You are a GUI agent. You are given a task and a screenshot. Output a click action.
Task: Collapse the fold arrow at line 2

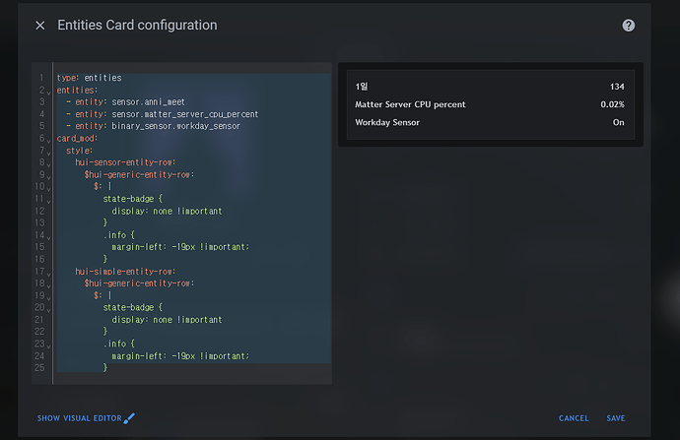[x=48, y=93]
